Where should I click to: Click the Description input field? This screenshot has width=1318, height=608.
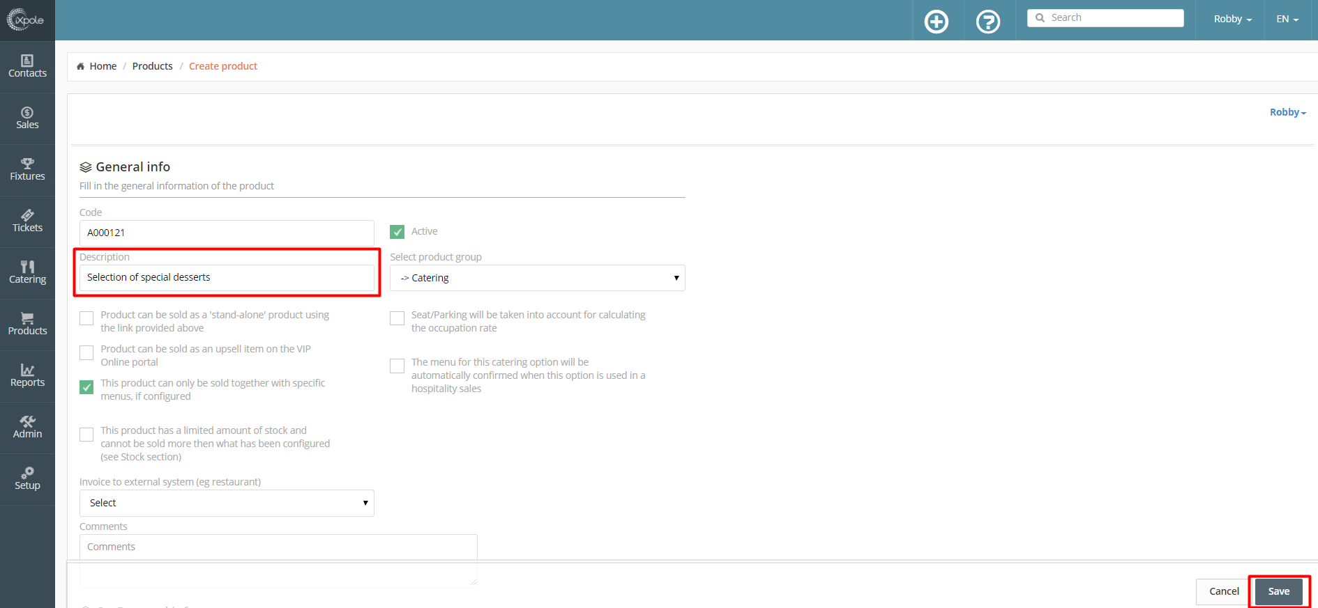coord(227,277)
